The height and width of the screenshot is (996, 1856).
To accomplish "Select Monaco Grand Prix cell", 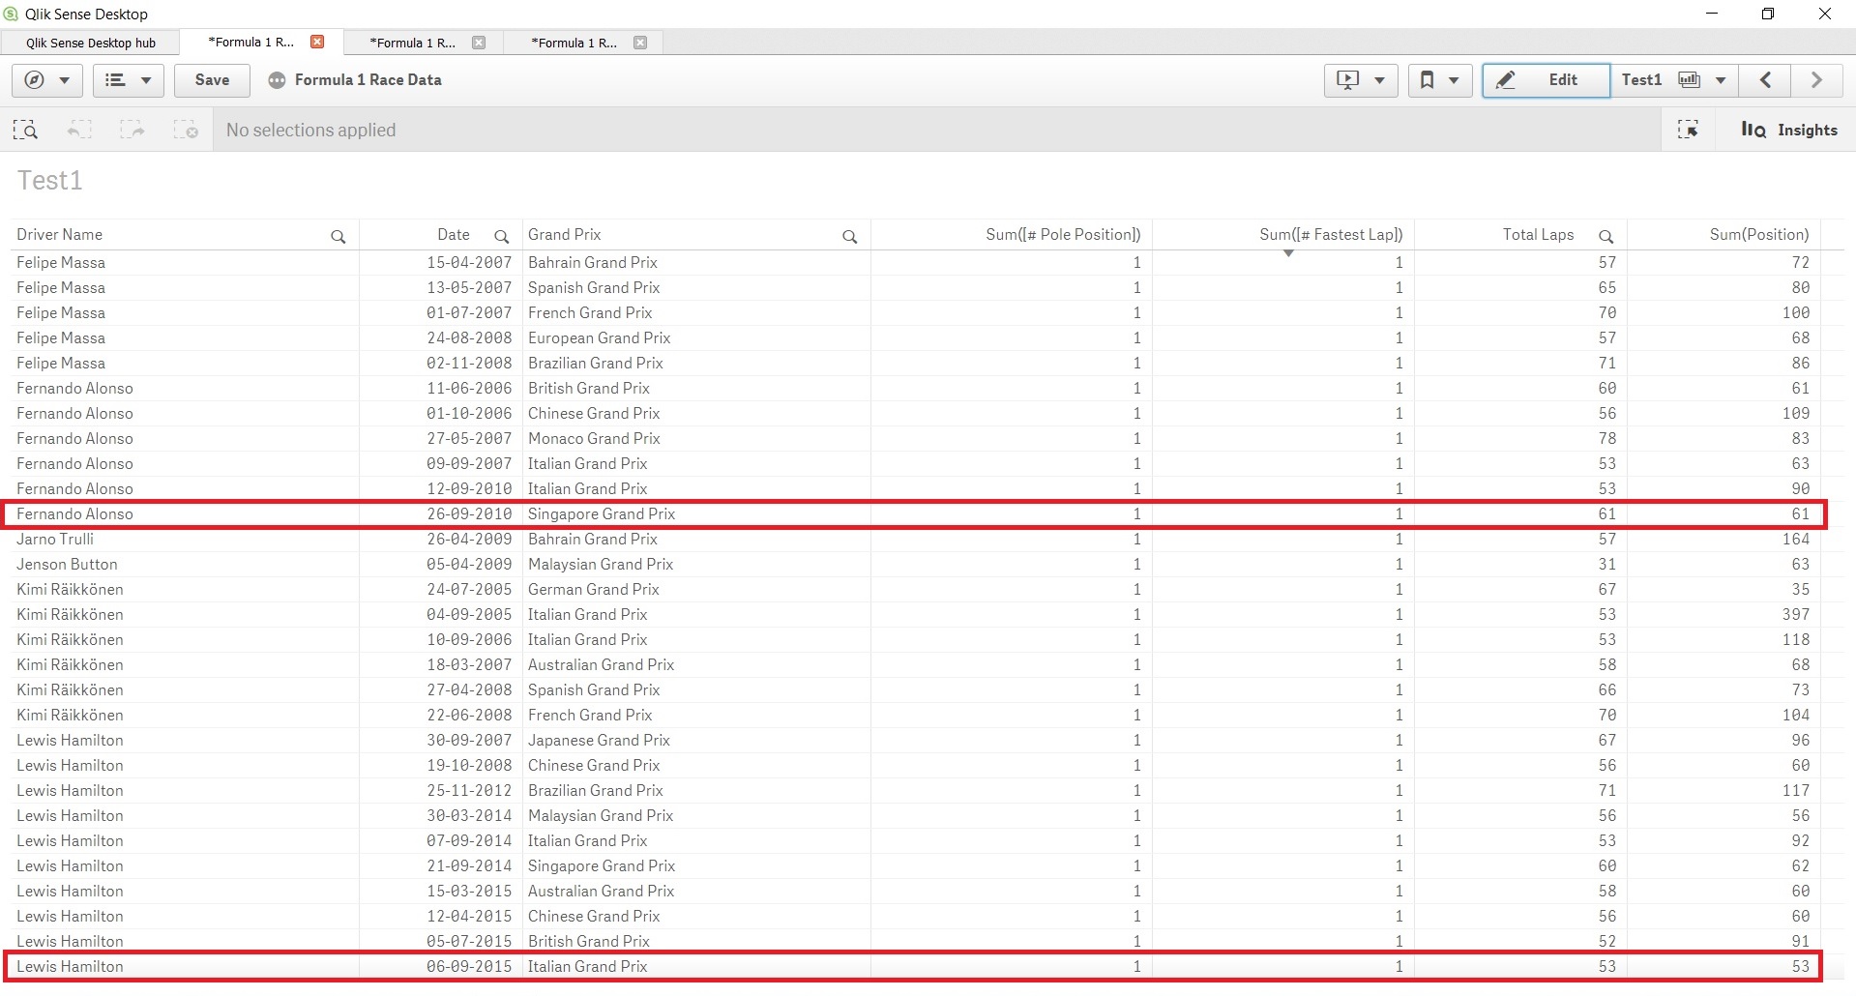I will (x=696, y=439).
